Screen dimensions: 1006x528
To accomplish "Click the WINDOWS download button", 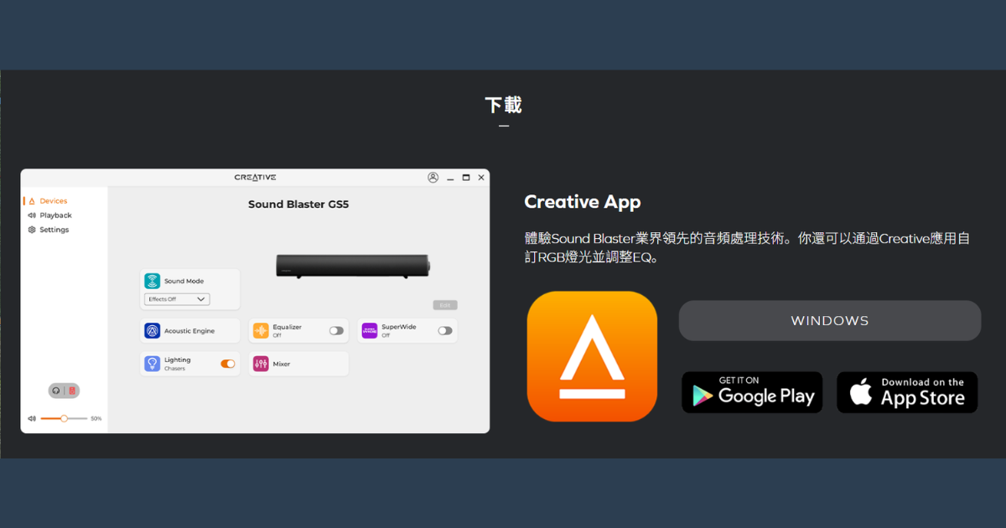I will 829,320.
